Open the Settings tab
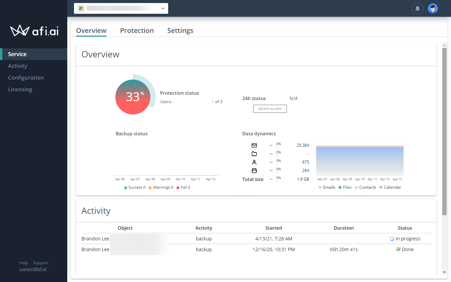Screen dimensions: 451x282 click(x=180, y=30)
